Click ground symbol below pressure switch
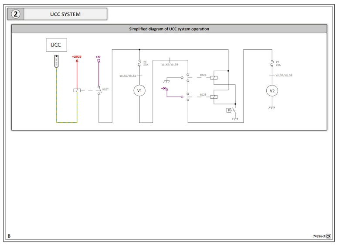This screenshot has height=245, width=346. tap(235, 119)
